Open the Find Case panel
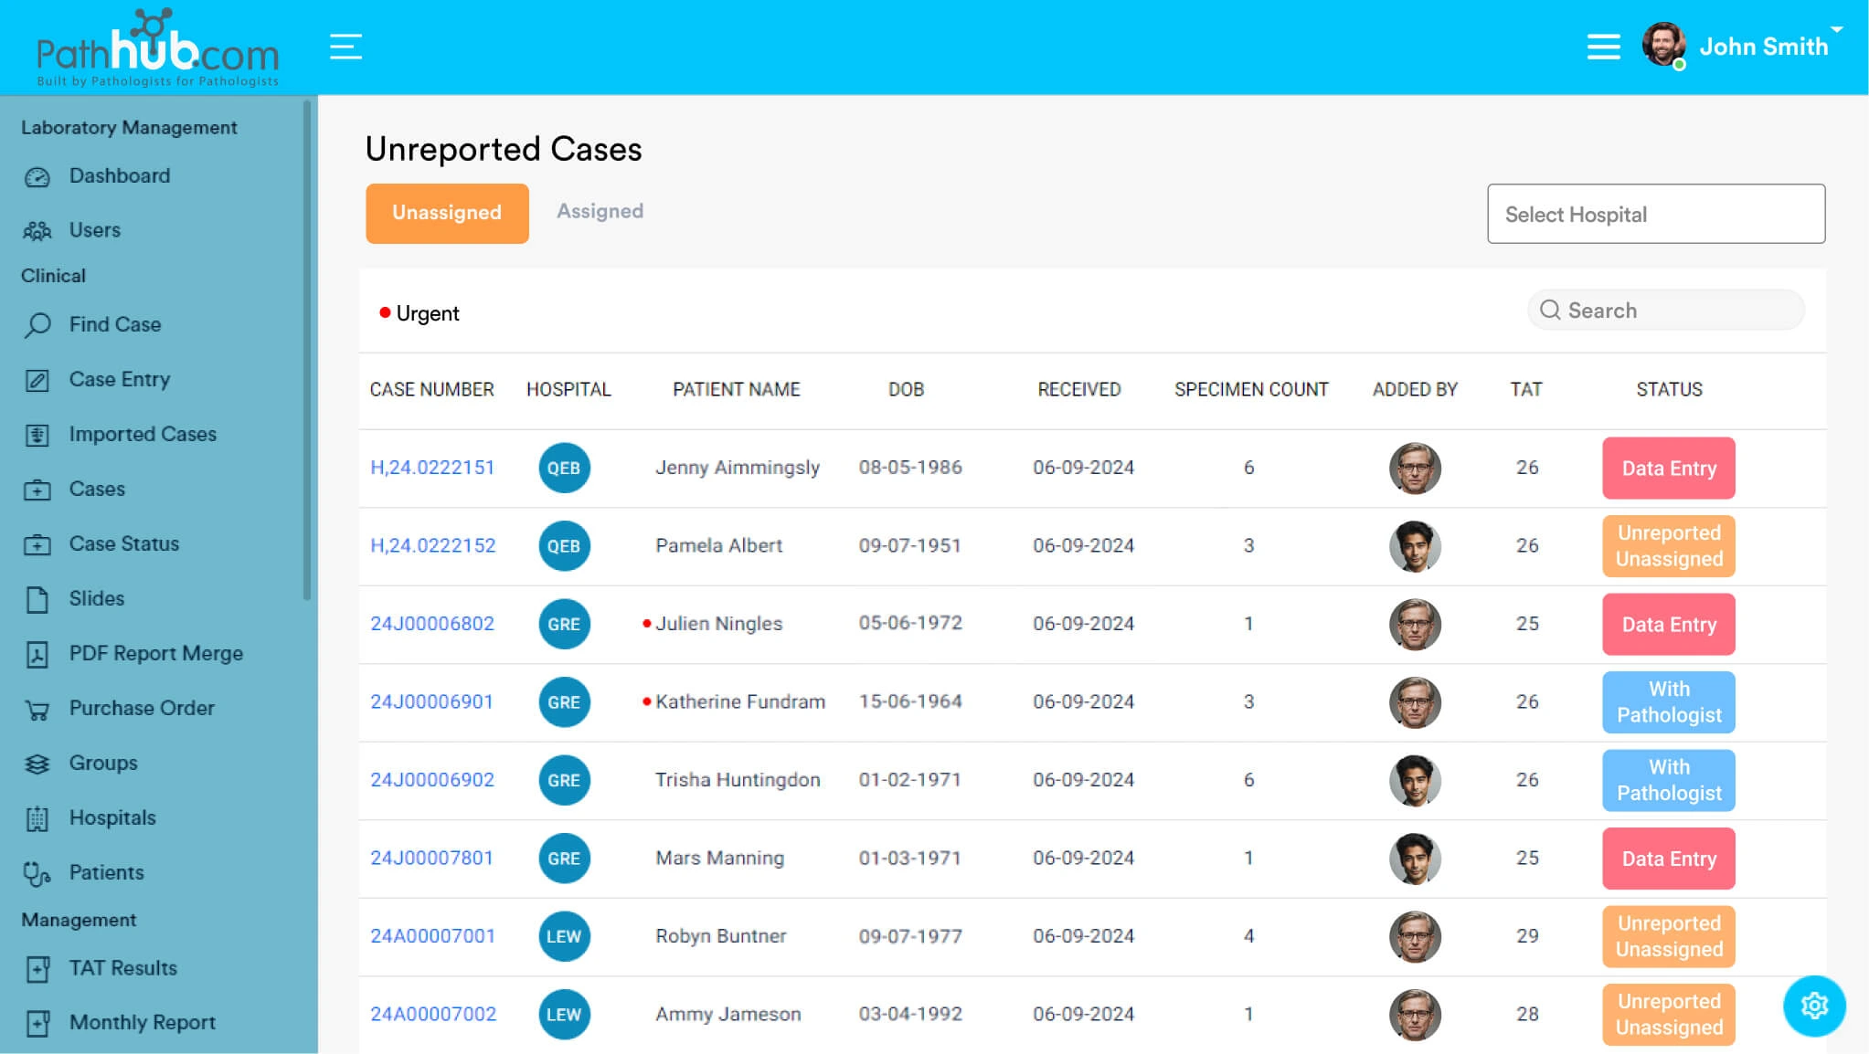The width and height of the screenshot is (1869, 1054). click(x=113, y=323)
